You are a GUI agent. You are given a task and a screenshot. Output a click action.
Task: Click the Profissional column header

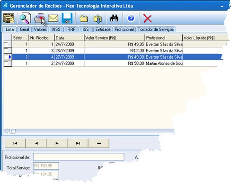click(164, 38)
